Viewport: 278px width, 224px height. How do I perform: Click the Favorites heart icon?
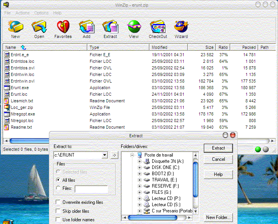click(63, 27)
